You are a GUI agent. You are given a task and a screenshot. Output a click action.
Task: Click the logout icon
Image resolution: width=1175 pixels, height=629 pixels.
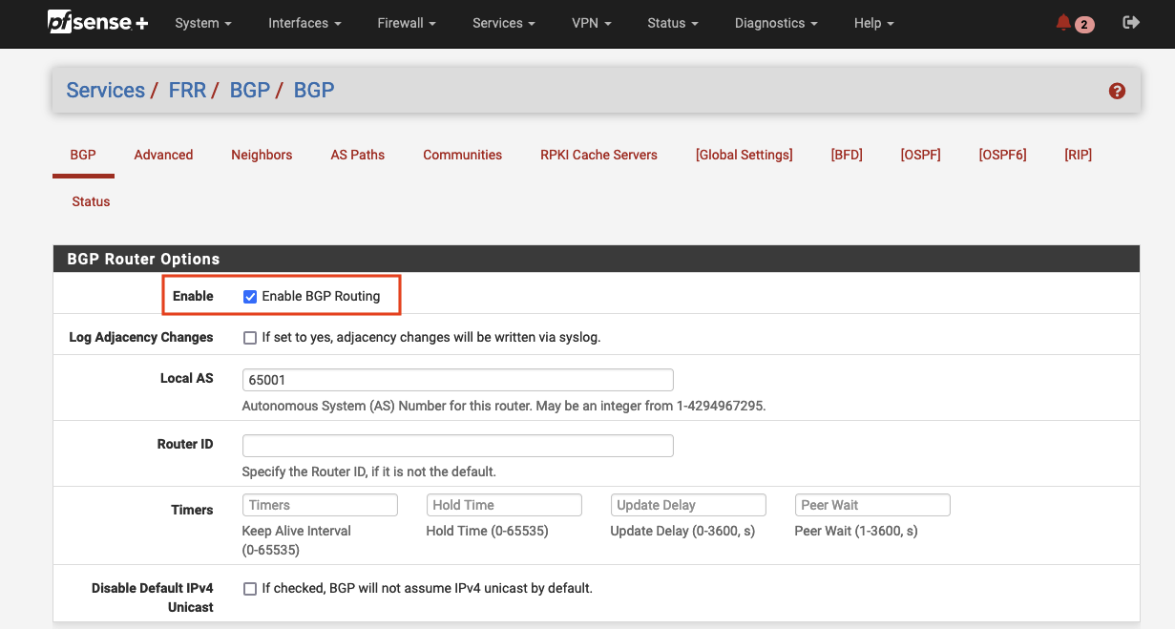[x=1131, y=21]
